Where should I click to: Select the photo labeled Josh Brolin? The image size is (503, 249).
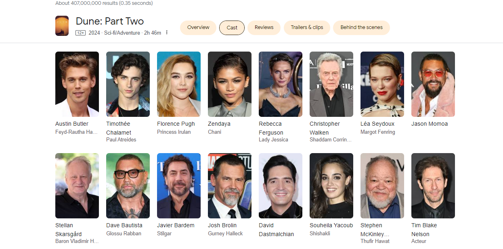230,186
